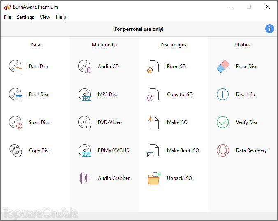Open the Disc Info icon
The image size is (278, 221).
(222, 94)
